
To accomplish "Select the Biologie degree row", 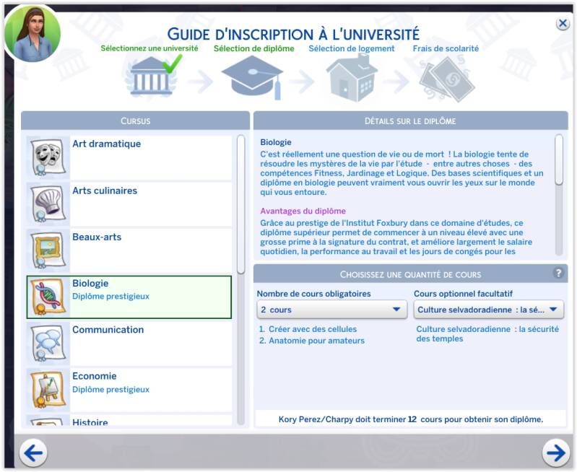I will 129,297.
